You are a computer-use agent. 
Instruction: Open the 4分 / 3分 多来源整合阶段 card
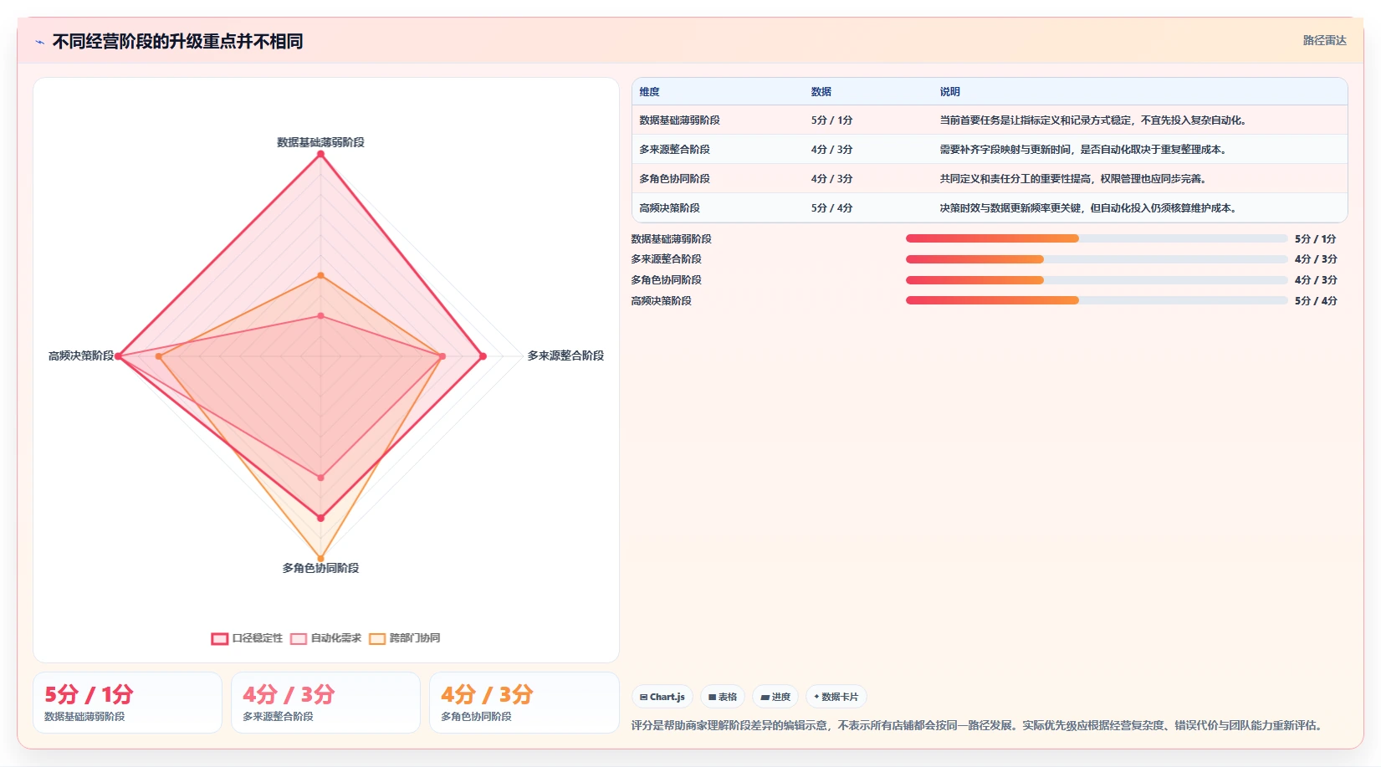(x=325, y=703)
